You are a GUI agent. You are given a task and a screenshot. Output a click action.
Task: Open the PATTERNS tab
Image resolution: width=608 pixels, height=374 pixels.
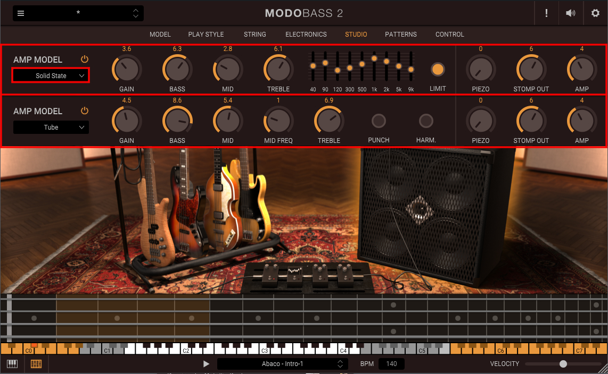tap(401, 35)
